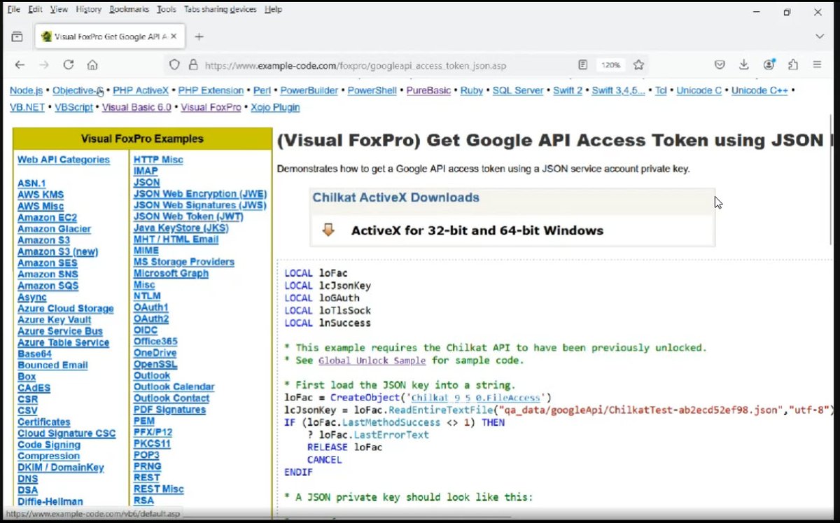Image resolution: width=840 pixels, height=523 pixels.
Task: Open the REST Misc examples
Action: (159, 489)
